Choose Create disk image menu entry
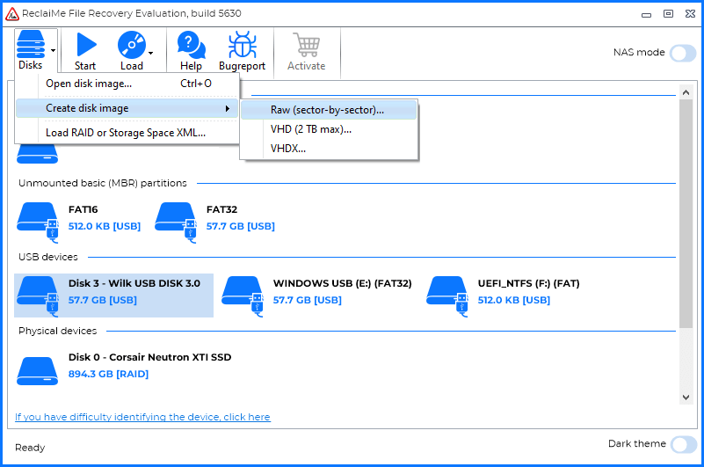 click(127, 108)
